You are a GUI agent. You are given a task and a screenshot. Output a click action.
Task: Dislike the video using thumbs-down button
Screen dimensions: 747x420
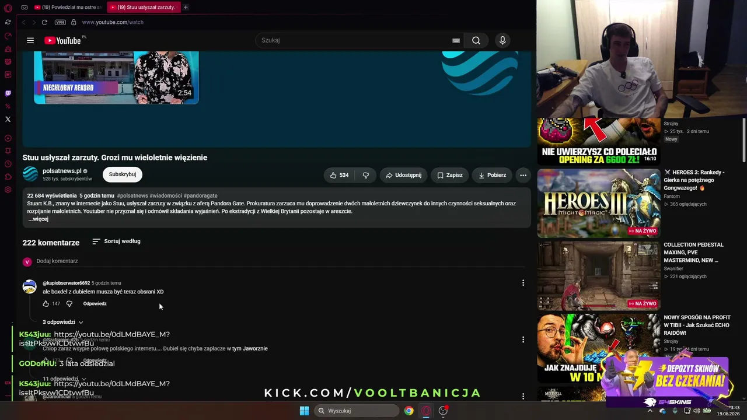(x=366, y=175)
